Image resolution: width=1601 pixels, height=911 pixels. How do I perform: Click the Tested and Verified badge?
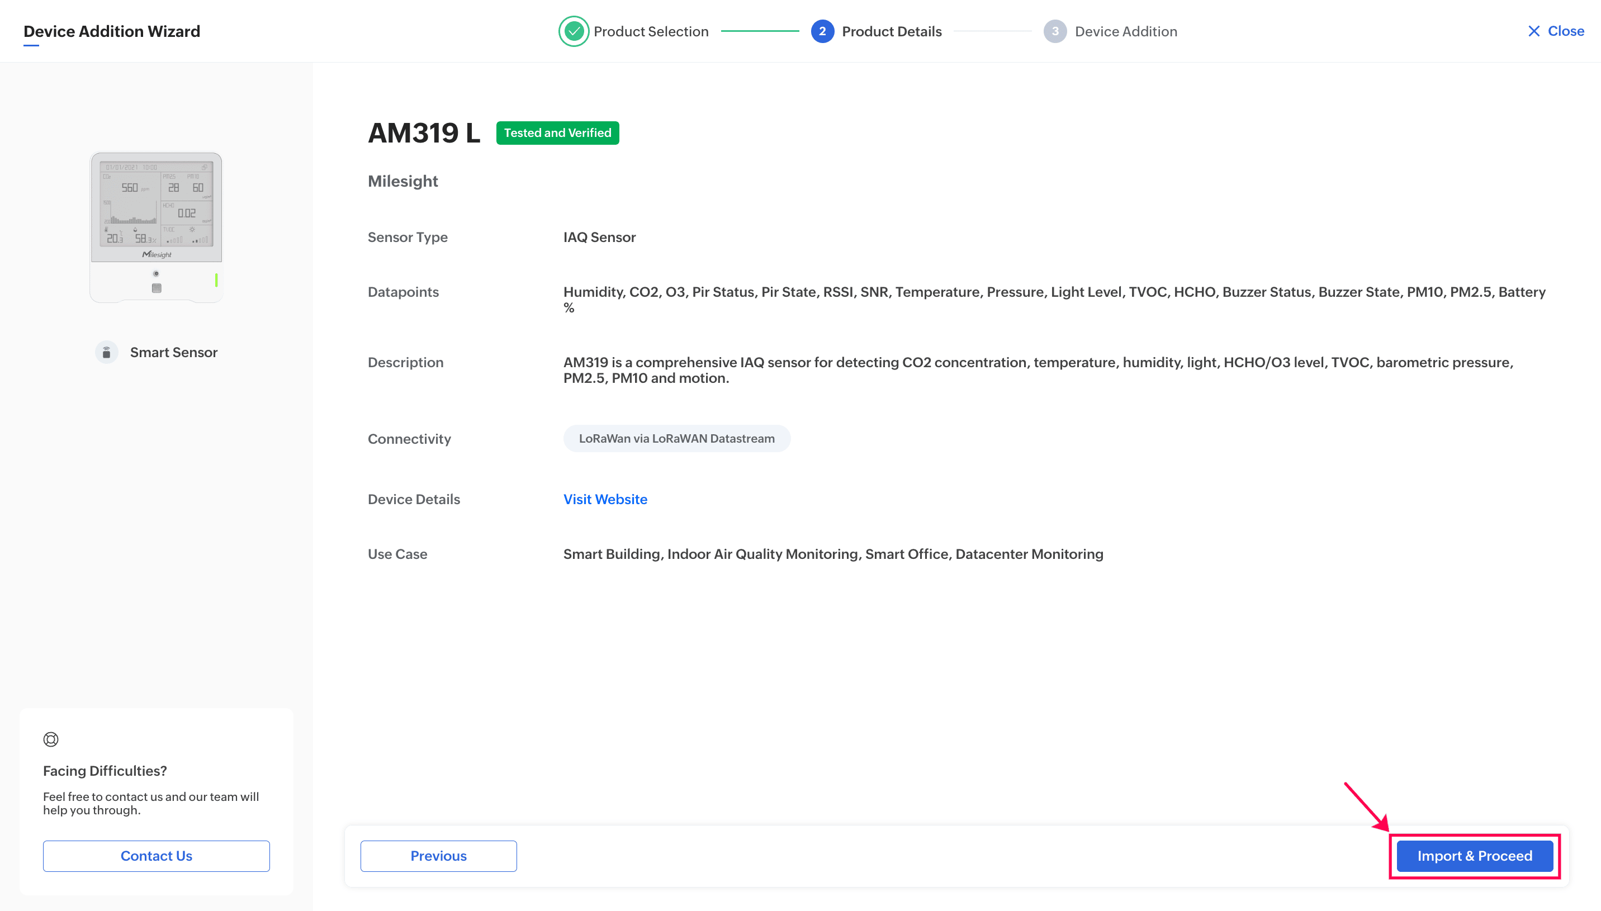[x=557, y=132]
